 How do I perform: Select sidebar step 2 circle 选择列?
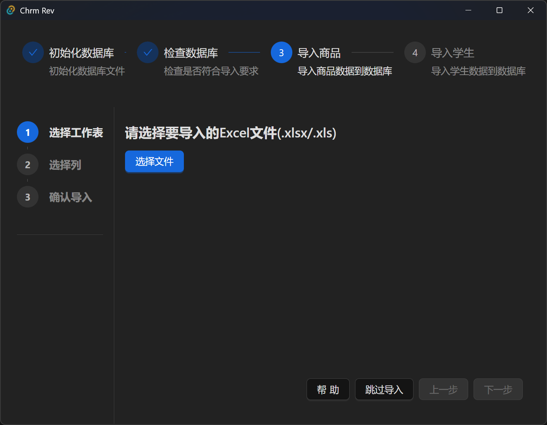point(28,165)
